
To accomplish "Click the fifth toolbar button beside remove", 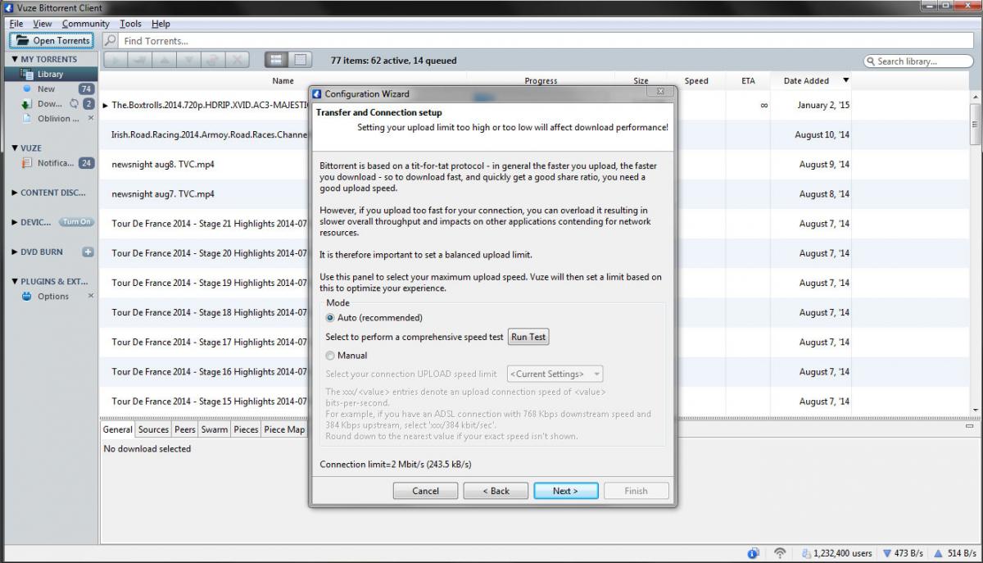I will click(x=213, y=60).
